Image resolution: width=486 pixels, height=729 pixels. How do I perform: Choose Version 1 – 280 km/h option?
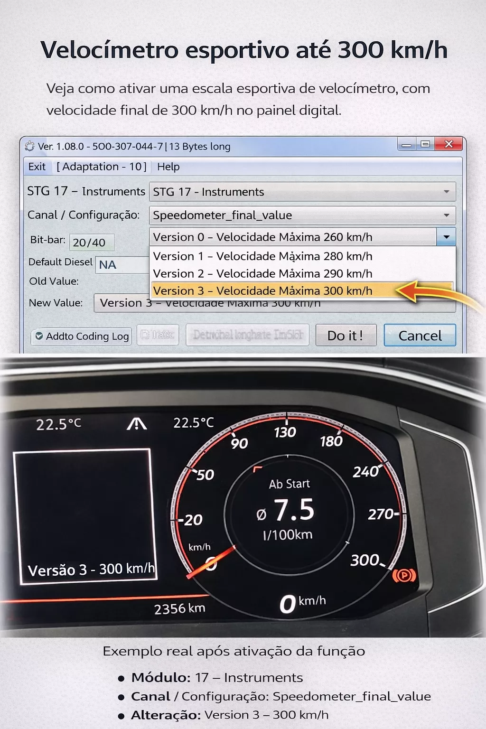[x=262, y=256]
